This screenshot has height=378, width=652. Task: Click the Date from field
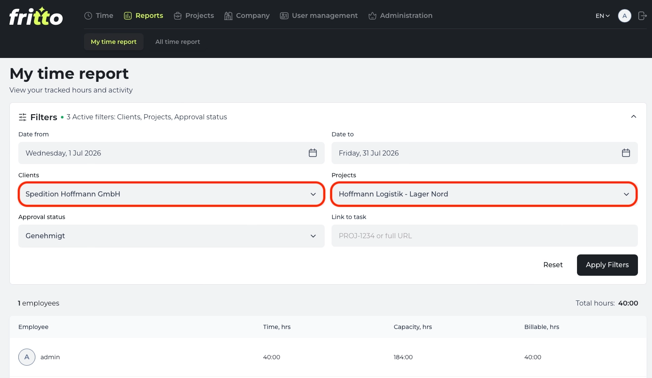pyautogui.click(x=171, y=153)
